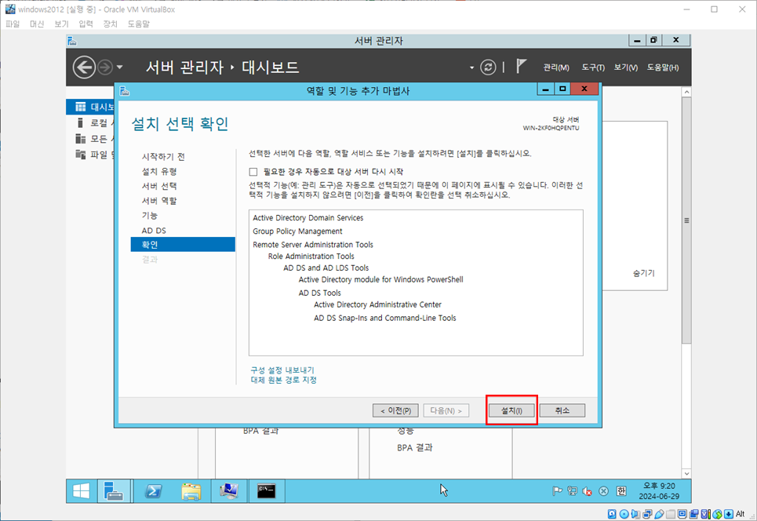Click Role Administration Tools entry
This screenshot has height=521, width=757.
pyautogui.click(x=311, y=257)
